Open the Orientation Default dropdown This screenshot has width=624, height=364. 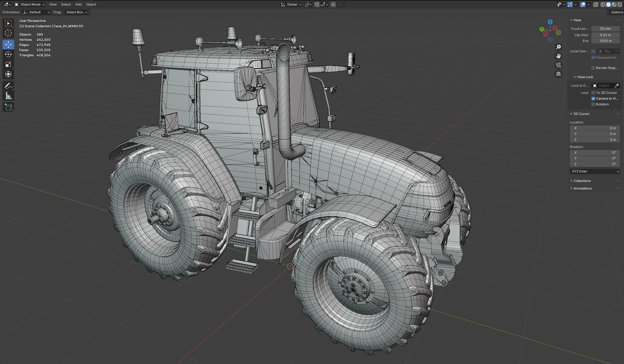point(37,12)
